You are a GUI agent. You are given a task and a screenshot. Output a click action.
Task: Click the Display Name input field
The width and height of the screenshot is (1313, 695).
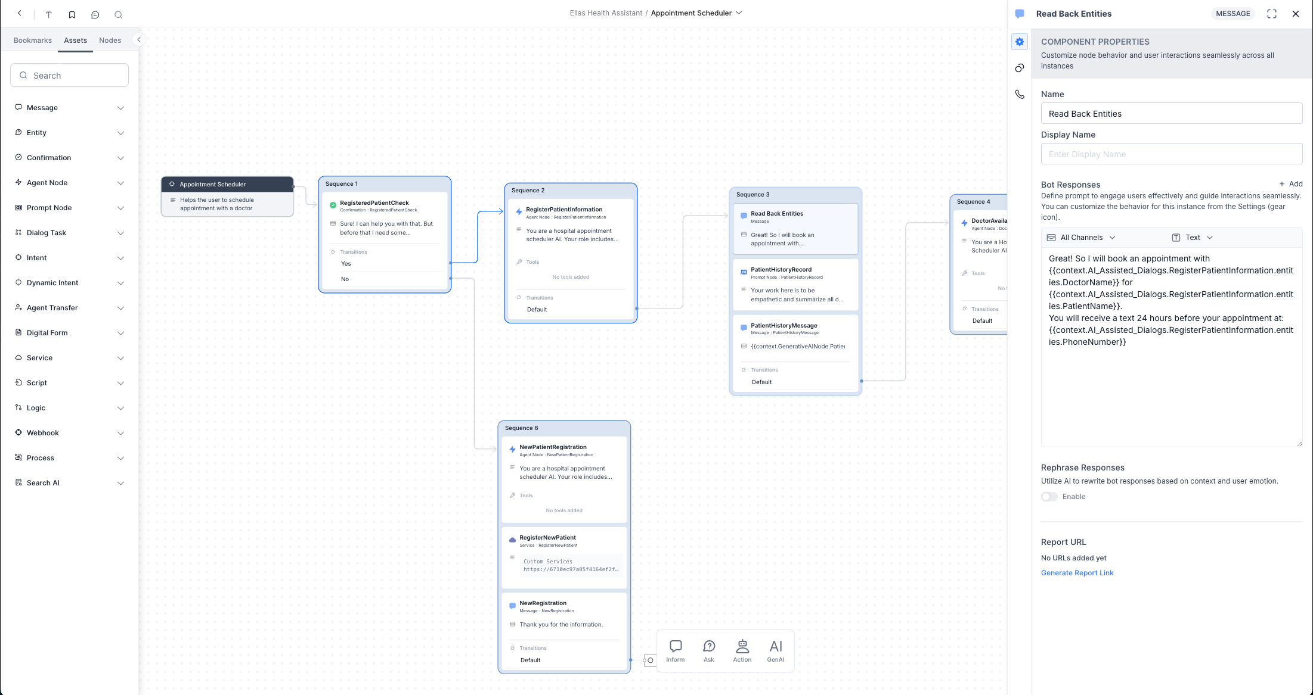[x=1172, y=154]
